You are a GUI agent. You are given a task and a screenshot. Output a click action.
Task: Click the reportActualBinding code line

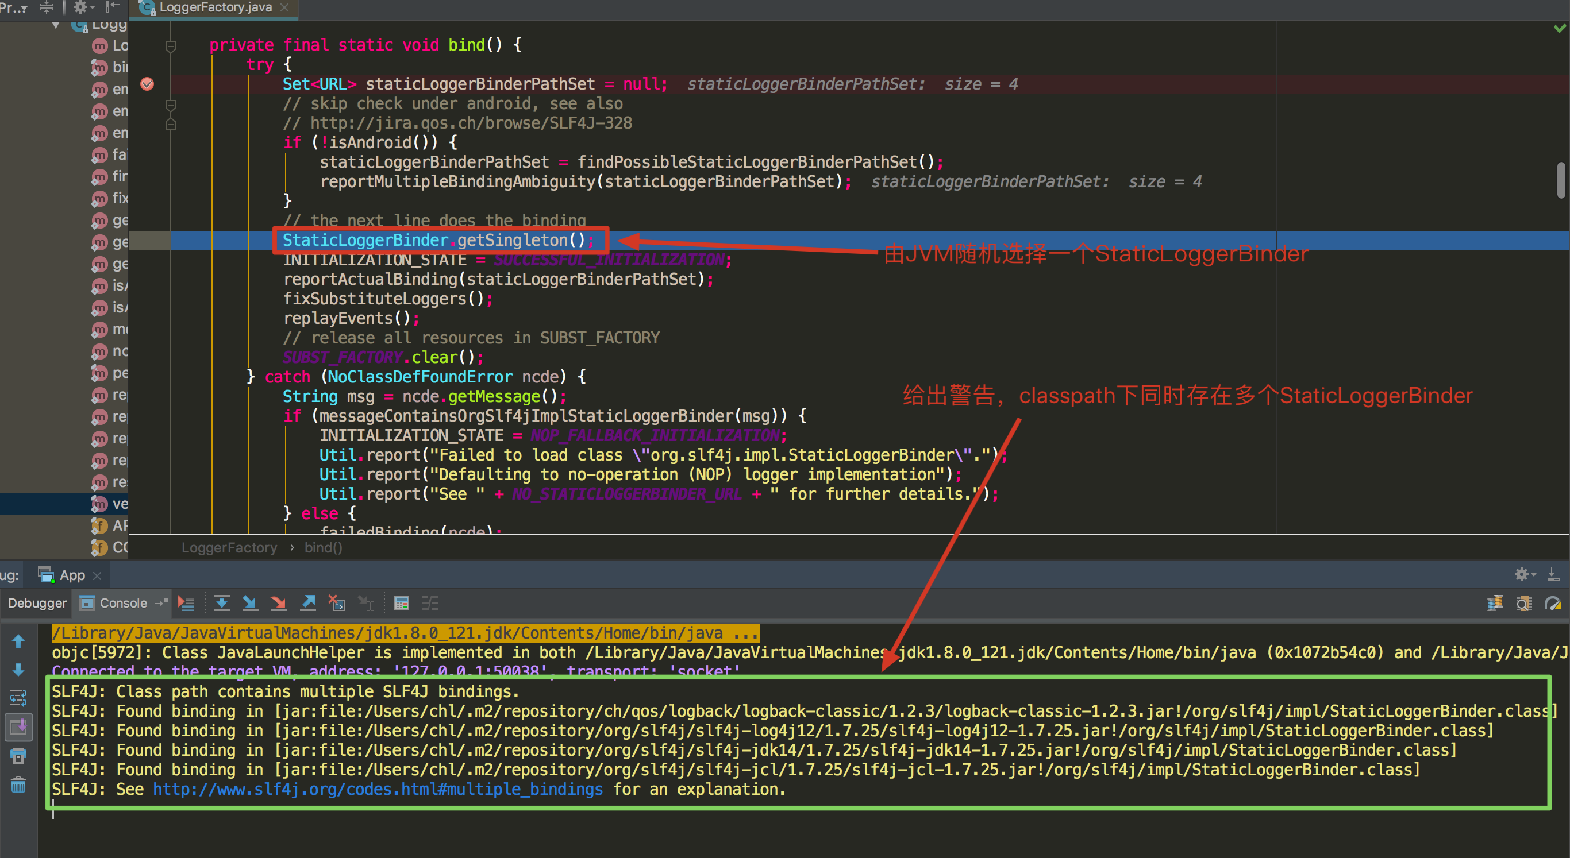click(x=498, y=280)
